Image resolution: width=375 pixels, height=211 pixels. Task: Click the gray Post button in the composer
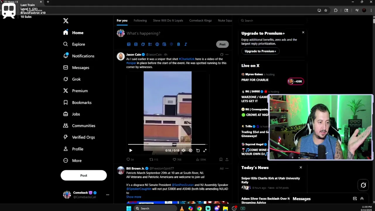[x=222, y=44]
